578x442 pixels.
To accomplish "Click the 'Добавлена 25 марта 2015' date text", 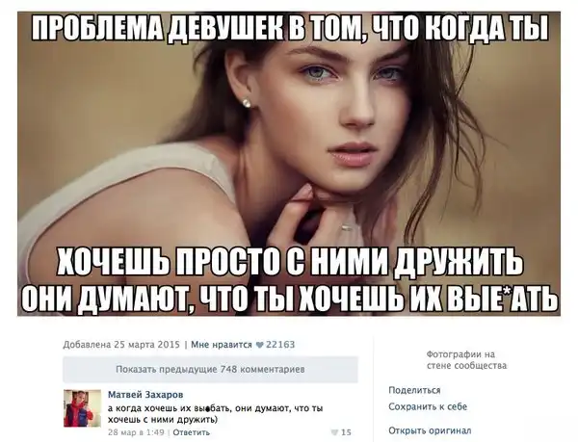I will point(121,345).
